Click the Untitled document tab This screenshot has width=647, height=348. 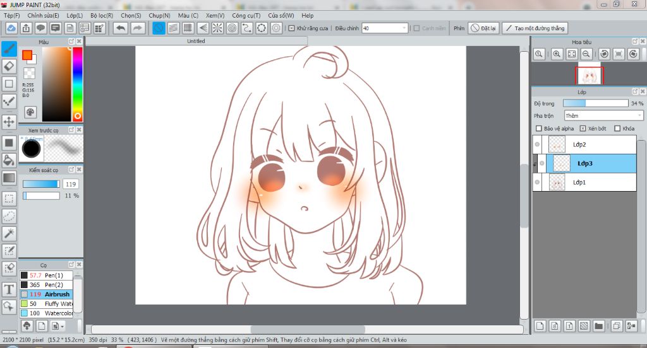coord(196,41)
